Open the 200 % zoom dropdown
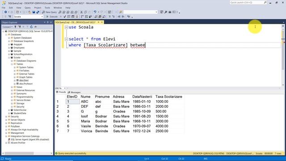The height and width of the screenshot is (161, 286). 64,88
